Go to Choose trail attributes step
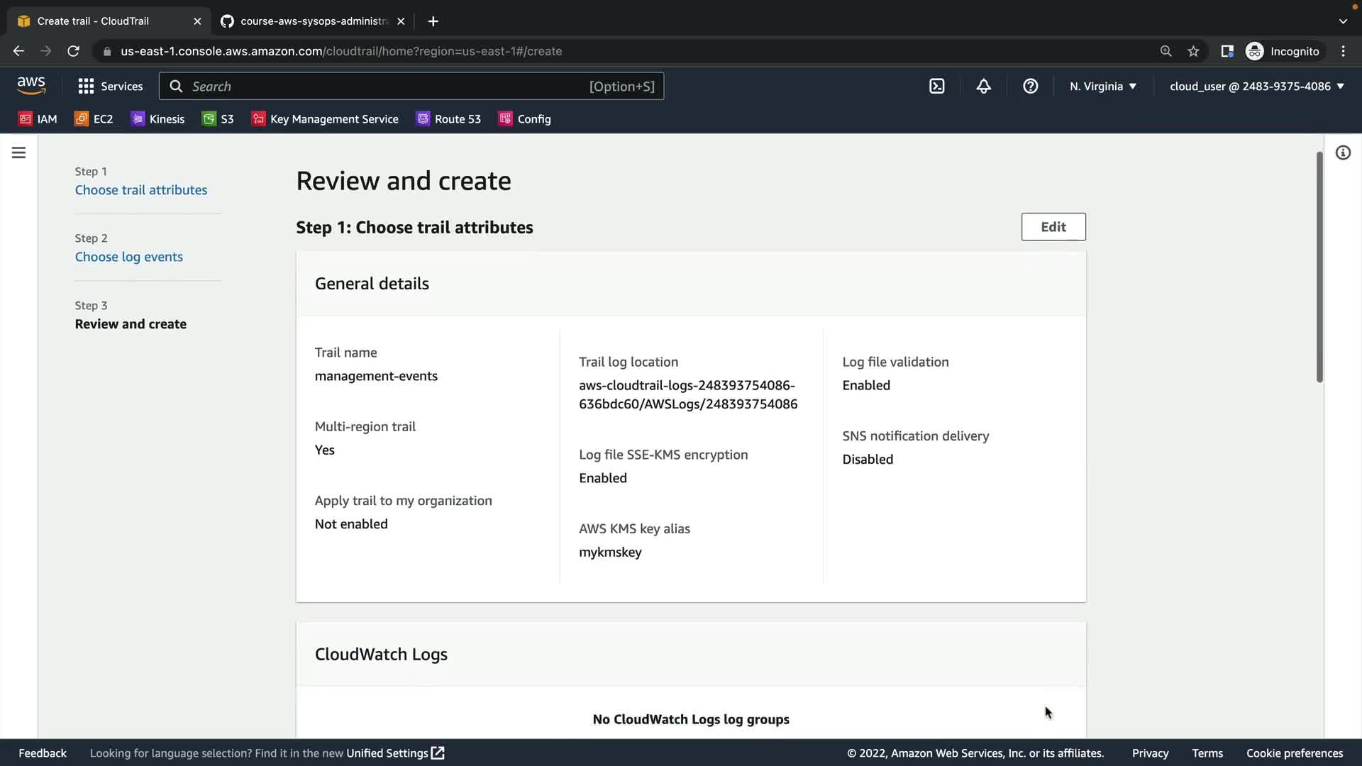This screenshot has height=766, width=1362. [141, 190]
